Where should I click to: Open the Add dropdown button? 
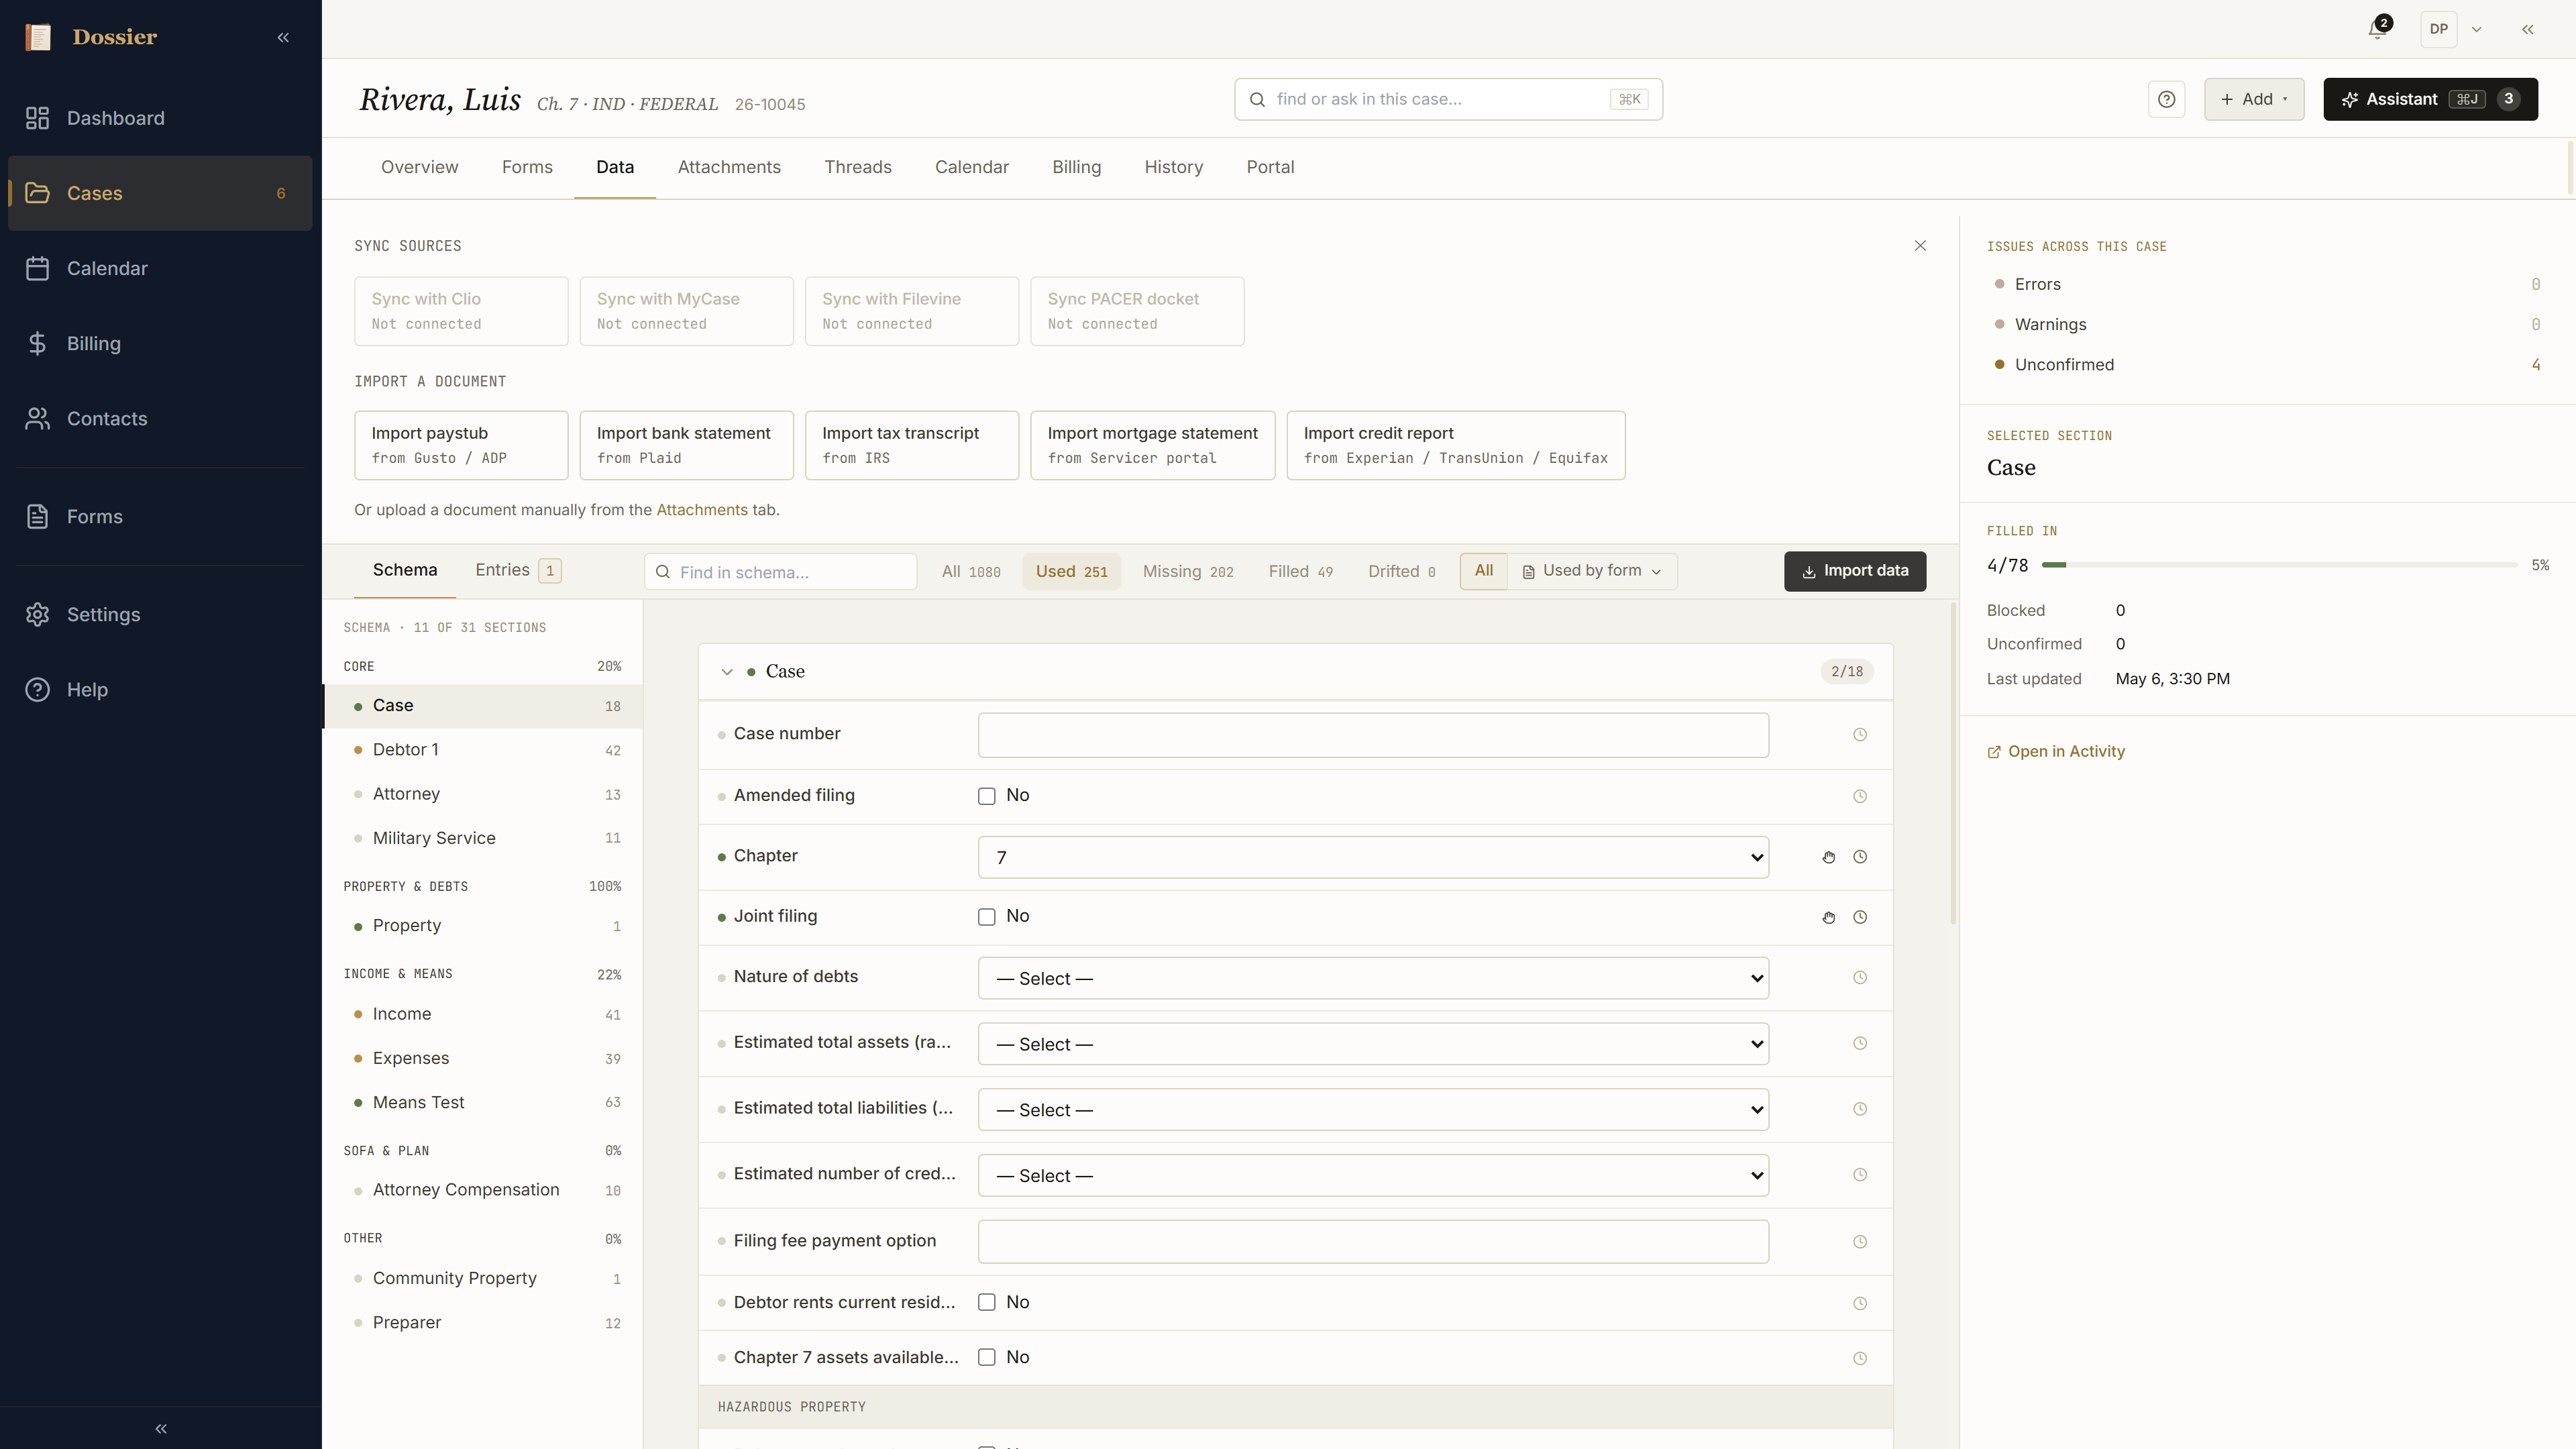tap(2254, 99)
